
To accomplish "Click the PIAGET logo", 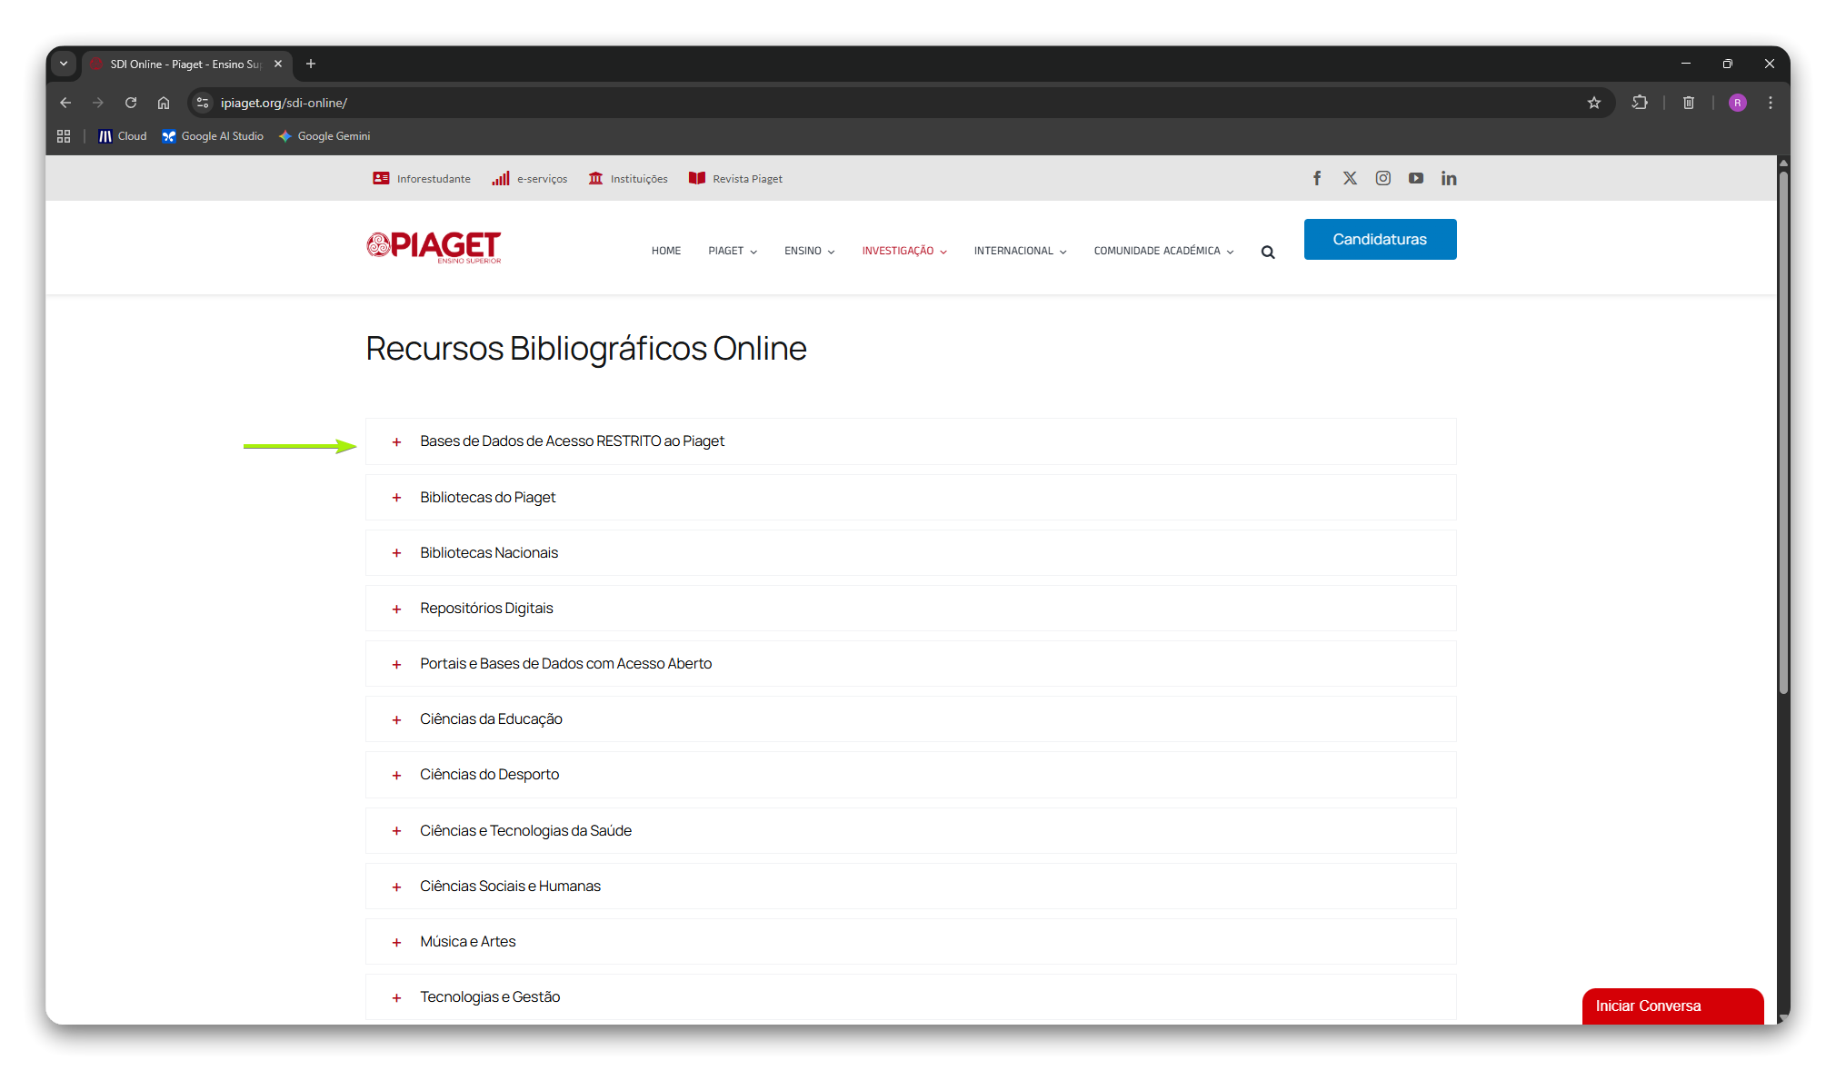I will (x=434, y=246).
